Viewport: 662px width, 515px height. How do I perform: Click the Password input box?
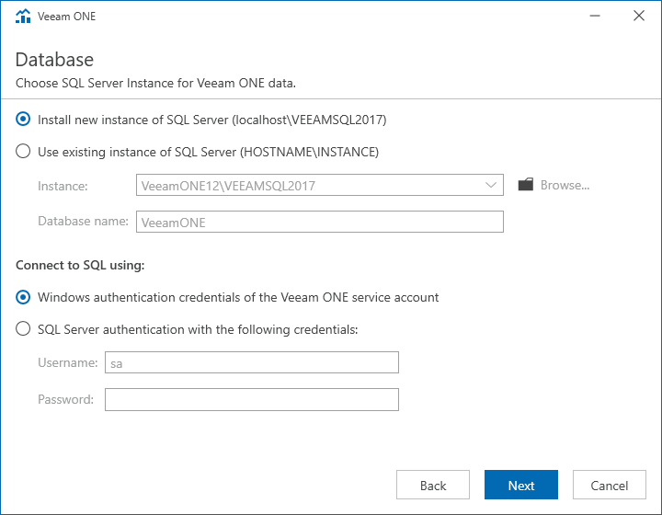tap(252, 399)
